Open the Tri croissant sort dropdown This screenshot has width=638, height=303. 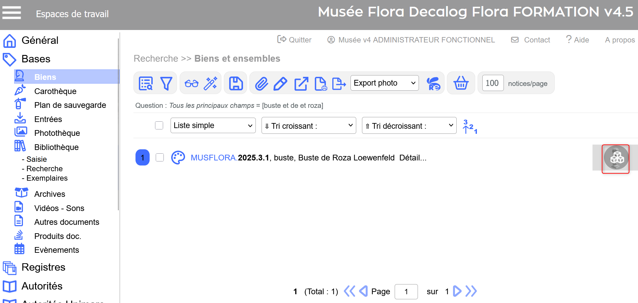[x=308, y=126]
